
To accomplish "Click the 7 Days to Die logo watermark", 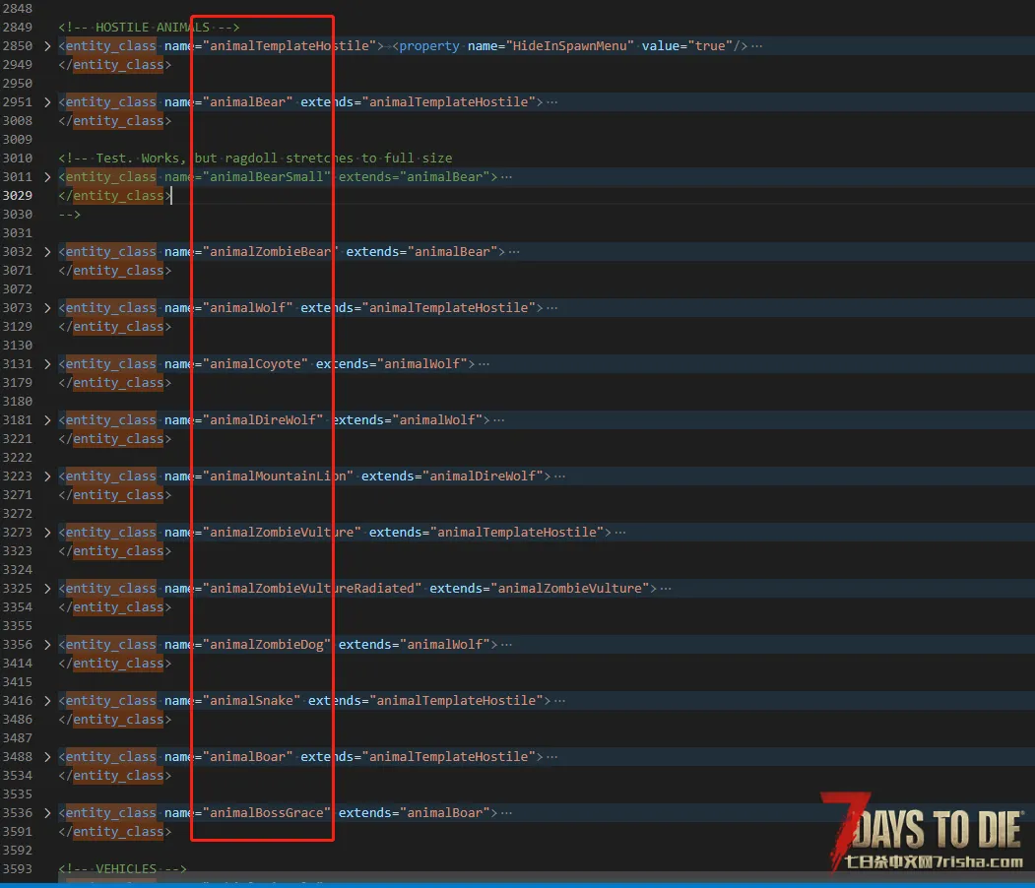I will pyautogui.click(x=926, y=833).
